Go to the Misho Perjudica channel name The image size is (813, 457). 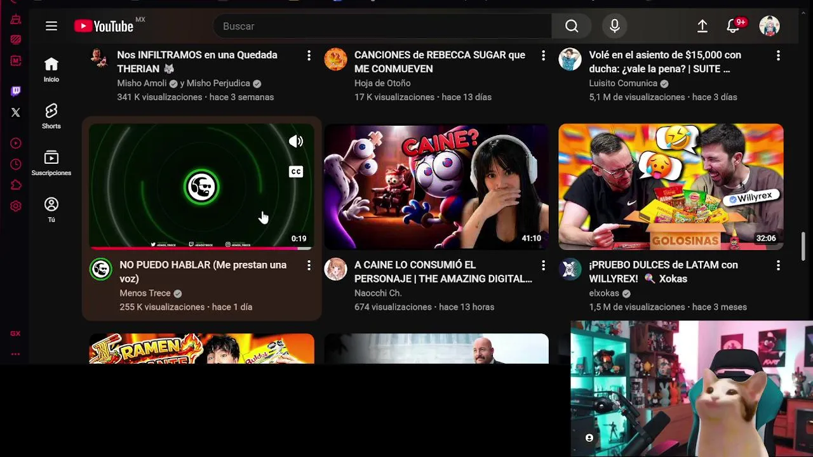[218, 83]
